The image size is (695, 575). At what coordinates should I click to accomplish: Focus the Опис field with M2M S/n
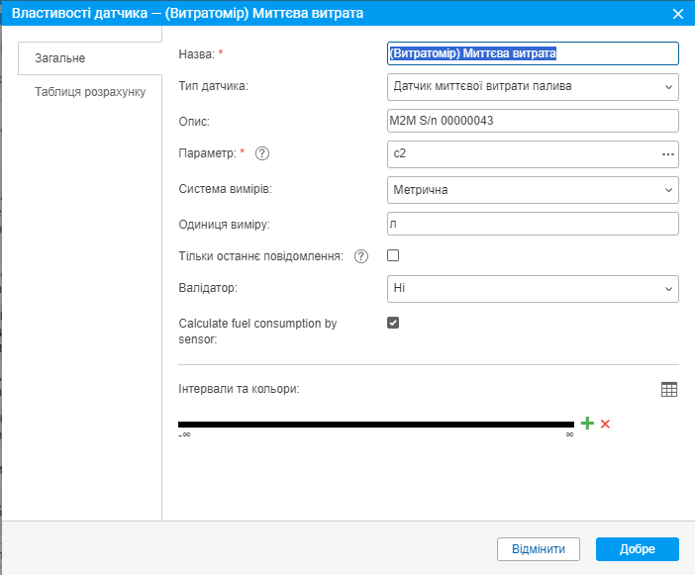click(533, 121)
